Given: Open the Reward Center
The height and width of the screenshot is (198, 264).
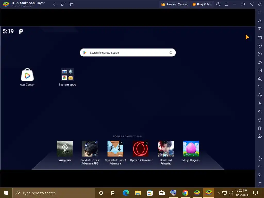Looking at the screenshot, I should point(175,4).
